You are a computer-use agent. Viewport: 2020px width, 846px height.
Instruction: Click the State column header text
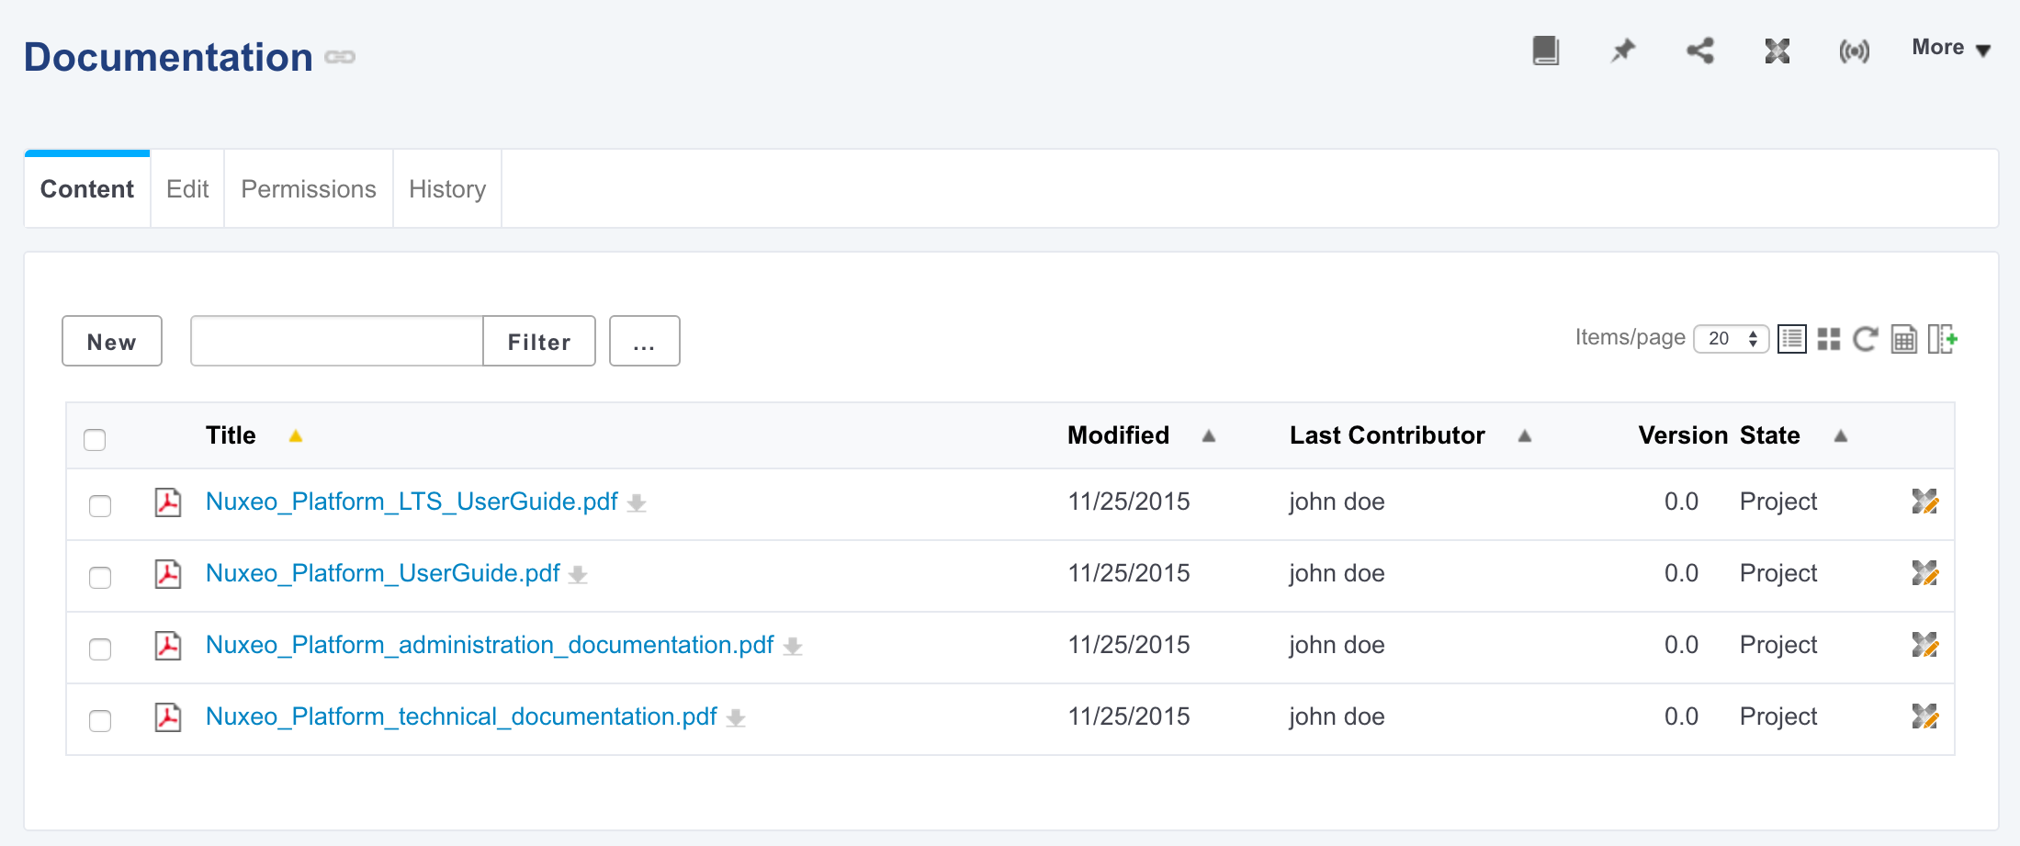[x=1770, y=435]
